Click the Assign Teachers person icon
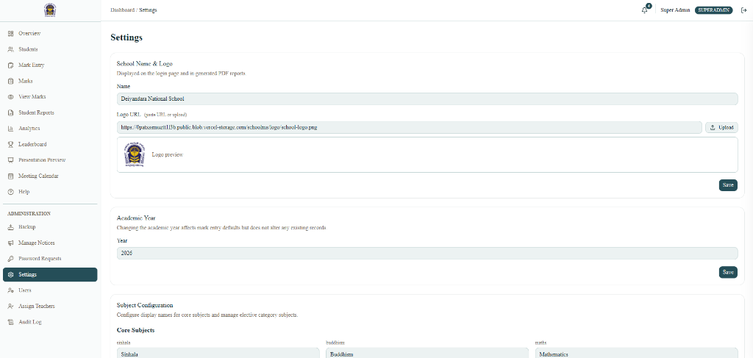The image size is (753, 358). (x=10, y=306)
